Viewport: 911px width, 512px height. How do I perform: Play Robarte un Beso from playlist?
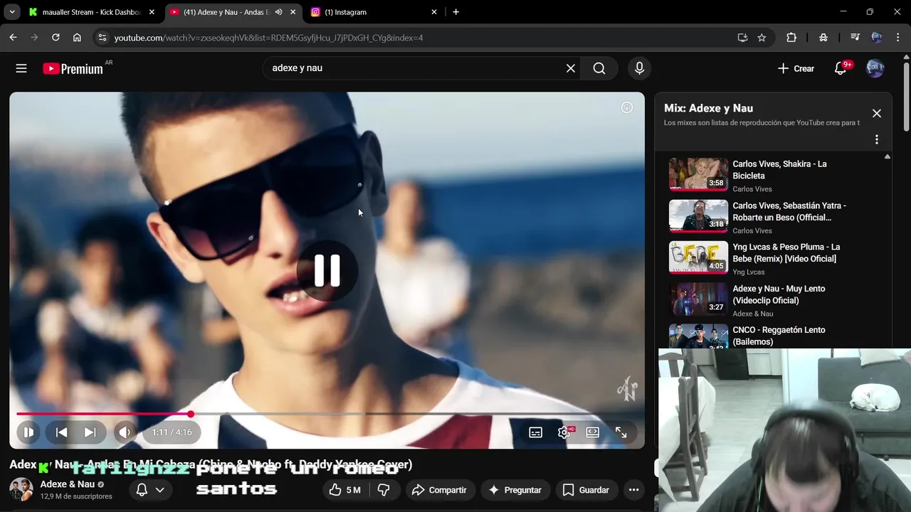tap(789, 211)
